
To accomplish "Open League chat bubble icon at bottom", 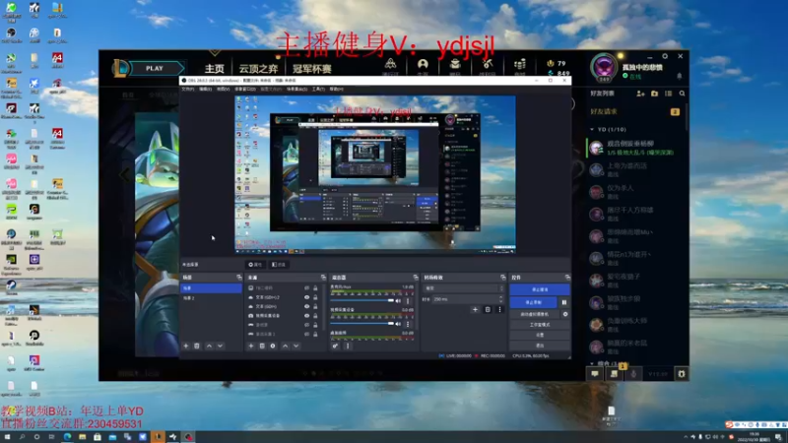I will click(595, 374).
